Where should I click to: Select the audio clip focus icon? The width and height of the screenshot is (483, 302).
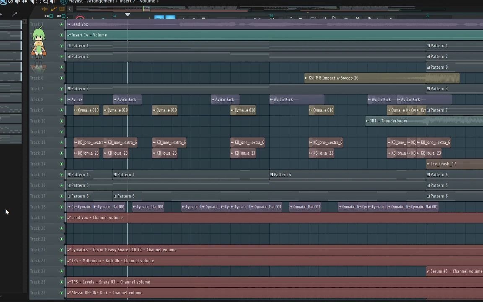pyautogui.click(x=45, y=9)
